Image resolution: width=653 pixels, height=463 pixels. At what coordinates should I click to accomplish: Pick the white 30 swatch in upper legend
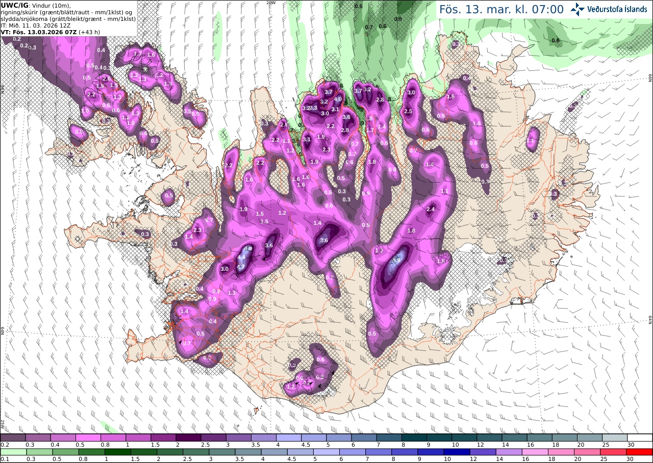(x=640, y=438)
